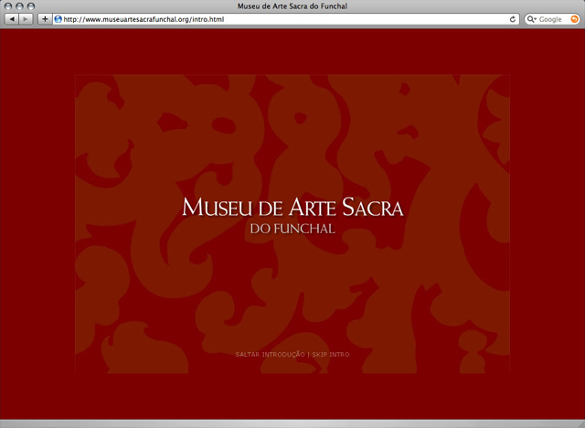
Task: Click the browser forward arrow button
Action: coord(27,19)
